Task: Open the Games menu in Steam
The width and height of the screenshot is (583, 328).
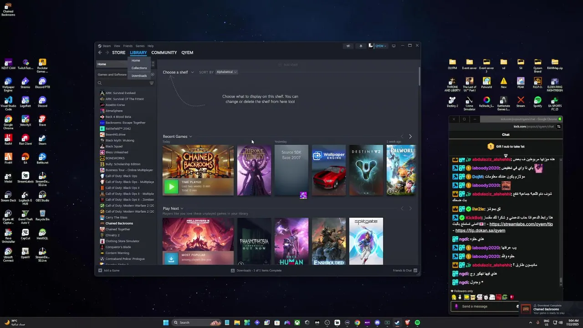Action: [x=140, y=46]
